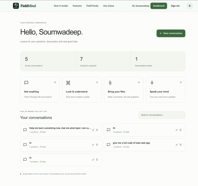The width and height of the screenshot is (198, 186).
Task: Click the chat bubble icon in Ask anything card
Action: 26,82
